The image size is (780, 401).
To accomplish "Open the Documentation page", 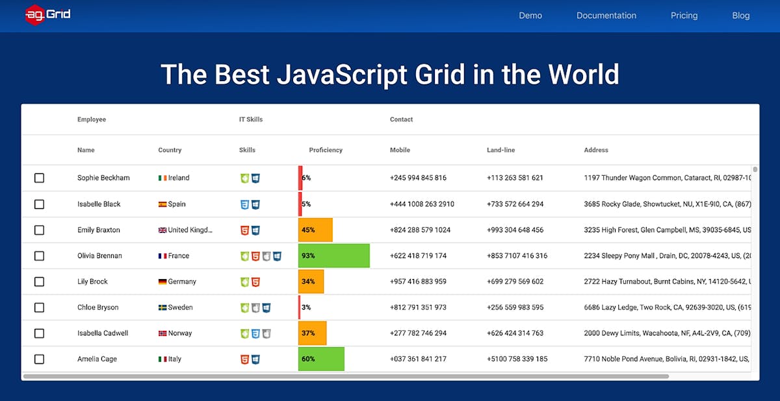I will tap(606, 15).
